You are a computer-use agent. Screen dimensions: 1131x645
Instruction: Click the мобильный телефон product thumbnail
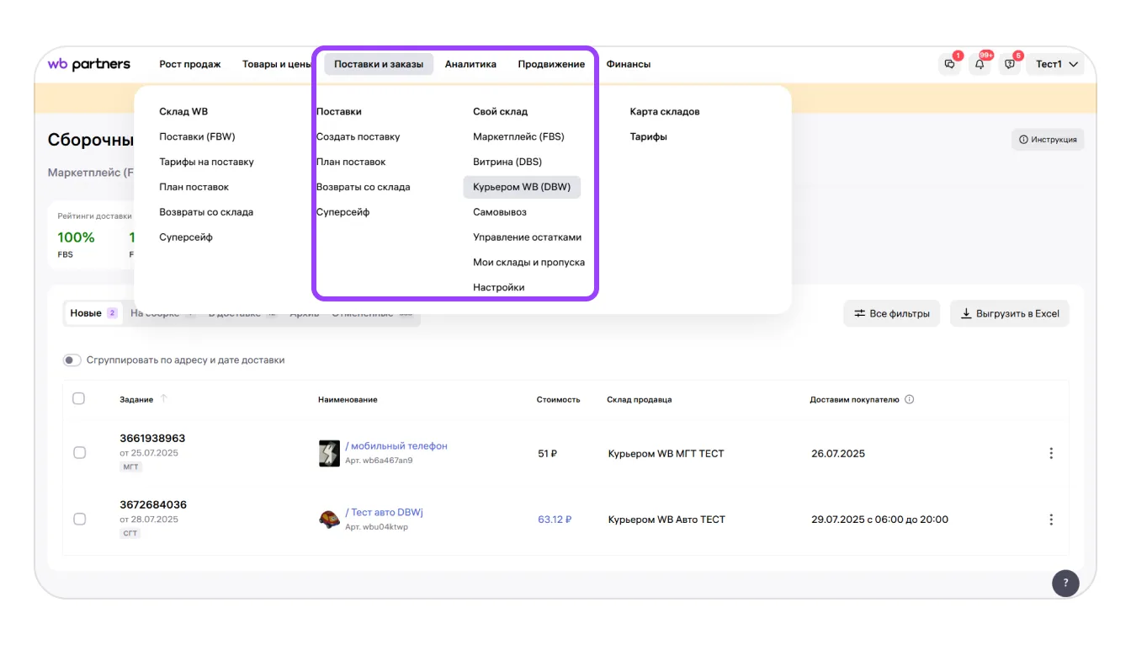[329, 453]
